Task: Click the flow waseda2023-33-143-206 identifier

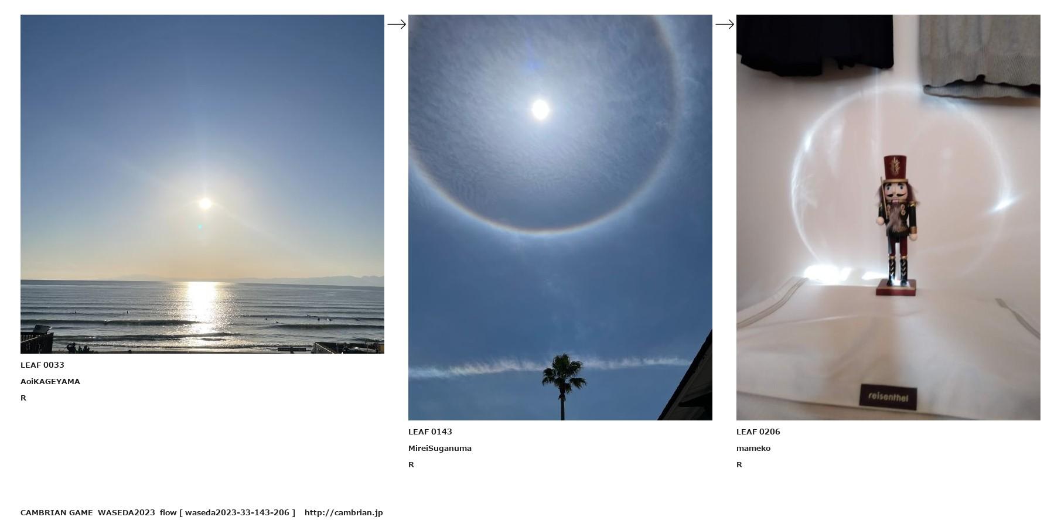Action: 227,512
